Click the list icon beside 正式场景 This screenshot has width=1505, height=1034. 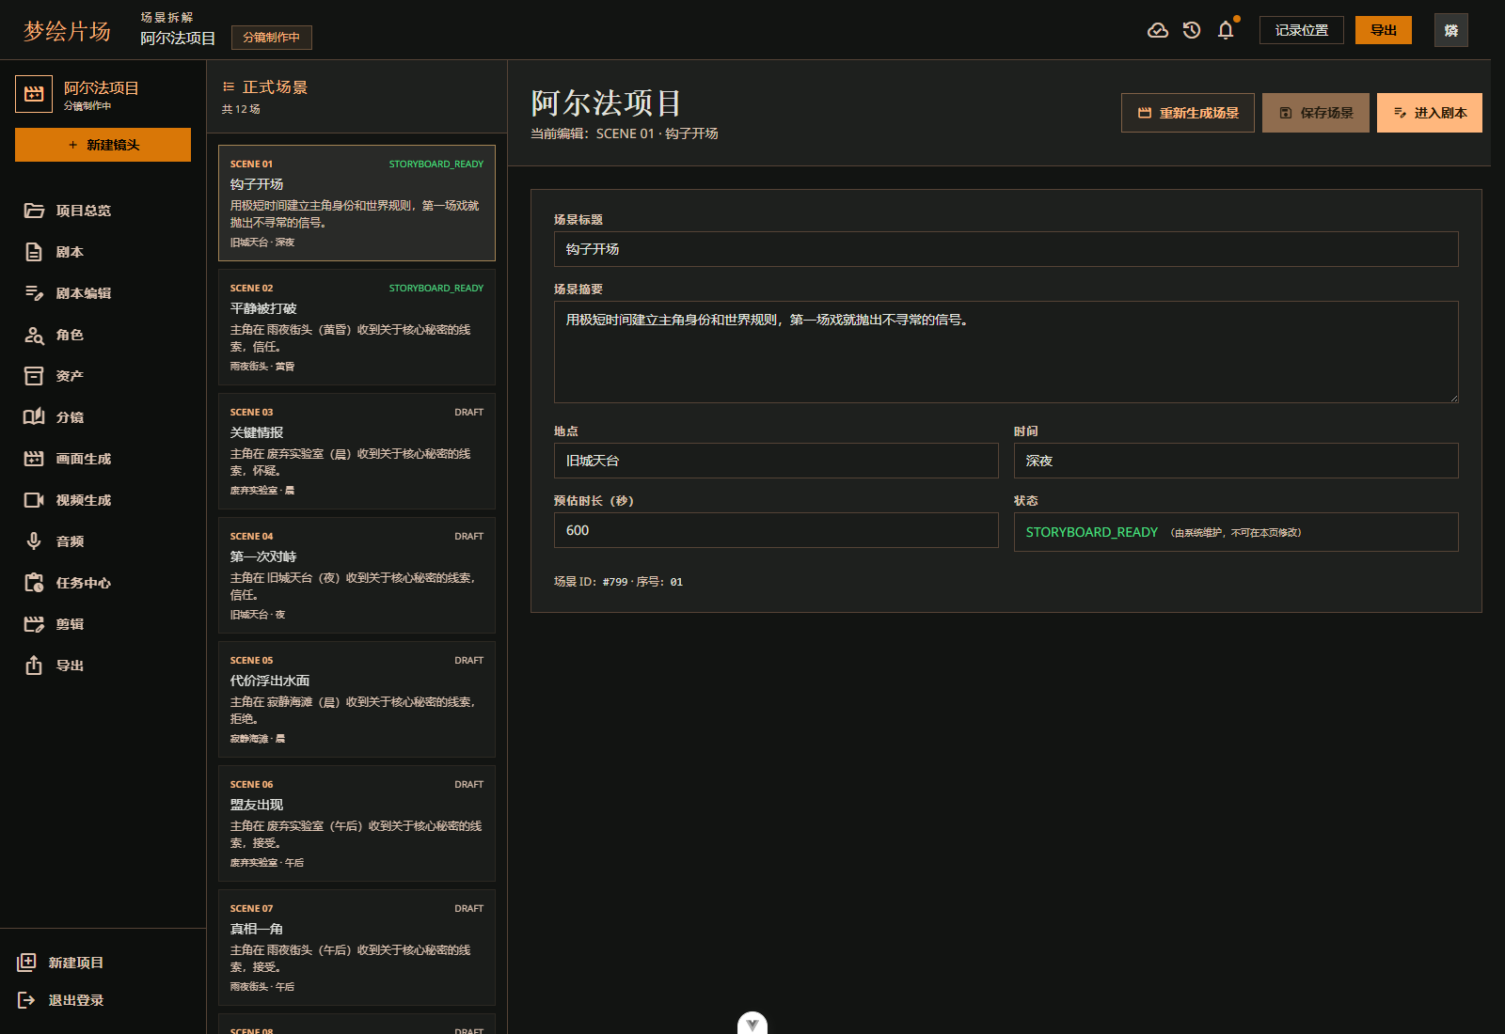(229, 86)
